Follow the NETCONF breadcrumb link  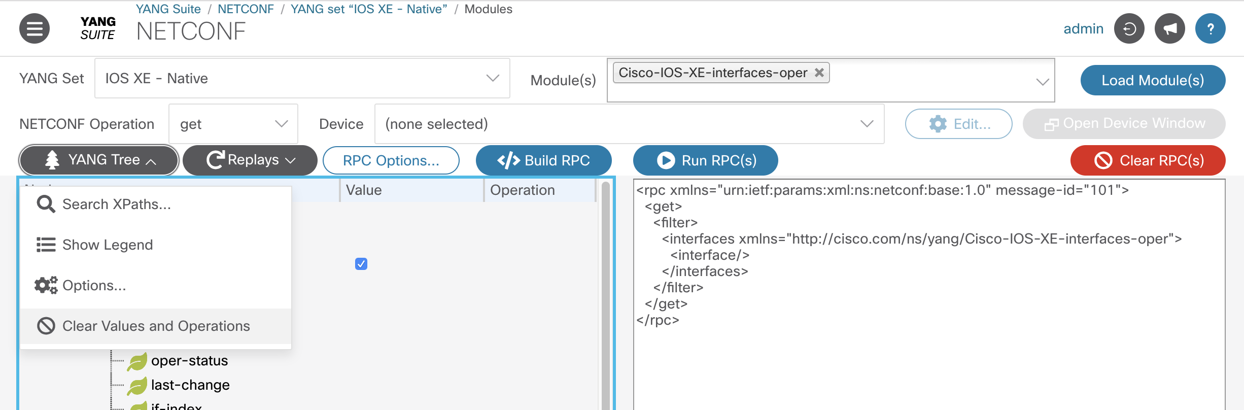click(x=246, y=9)
